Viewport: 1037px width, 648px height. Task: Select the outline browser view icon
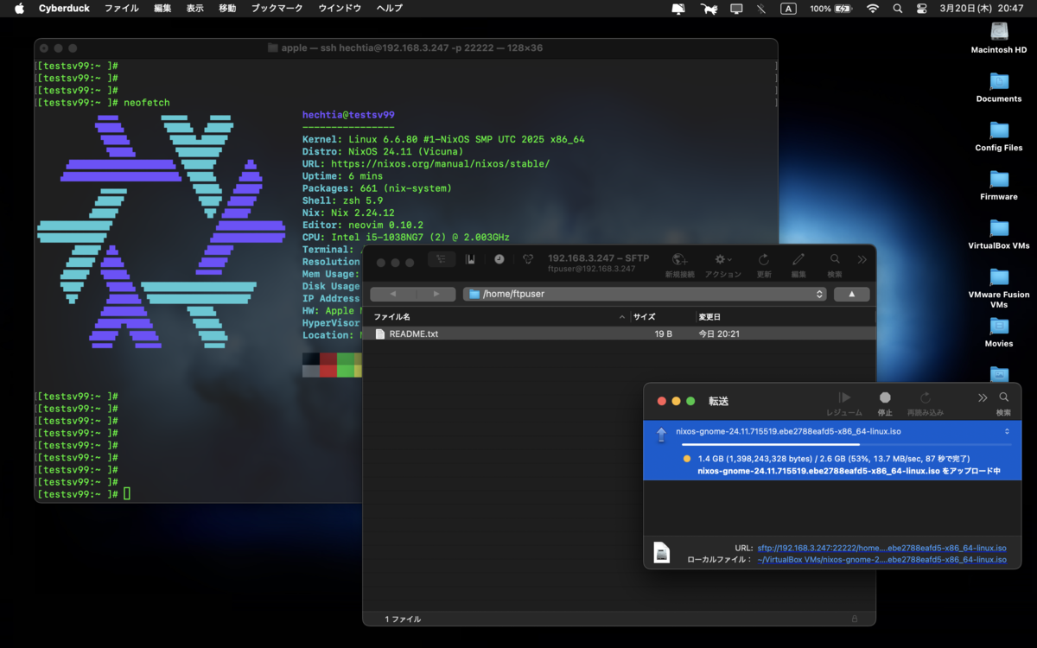[x=442, y=259]
